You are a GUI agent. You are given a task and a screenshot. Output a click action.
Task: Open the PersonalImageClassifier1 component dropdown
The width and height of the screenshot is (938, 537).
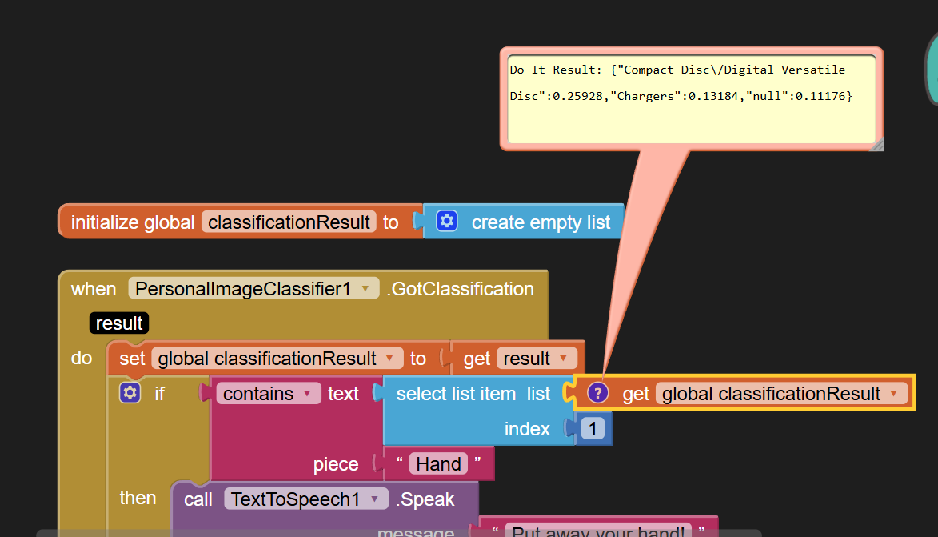tap(365, 289)
